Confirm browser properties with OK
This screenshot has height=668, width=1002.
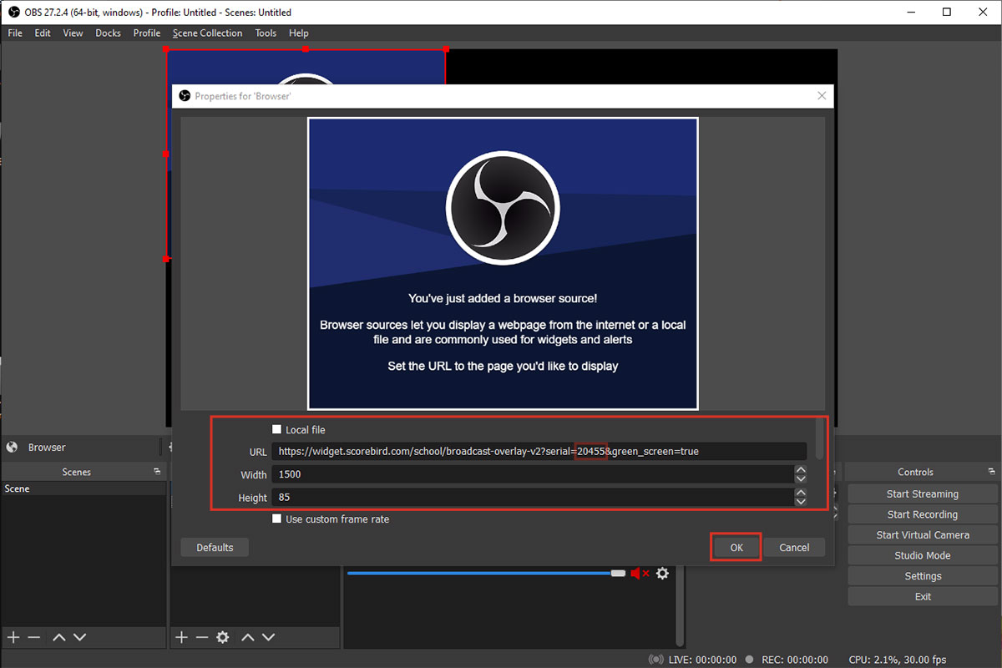pyautogui.click(x=736, y=548)
